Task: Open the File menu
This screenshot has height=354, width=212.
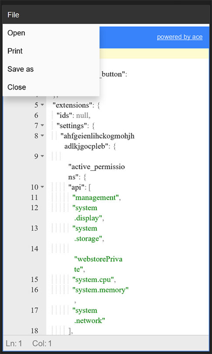Action: [13, 15]
